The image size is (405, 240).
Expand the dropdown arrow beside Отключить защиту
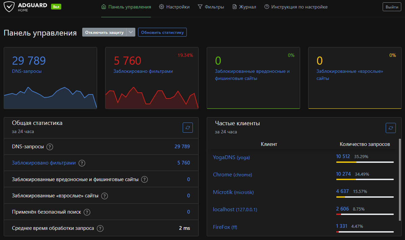click(x=131, y=32)
